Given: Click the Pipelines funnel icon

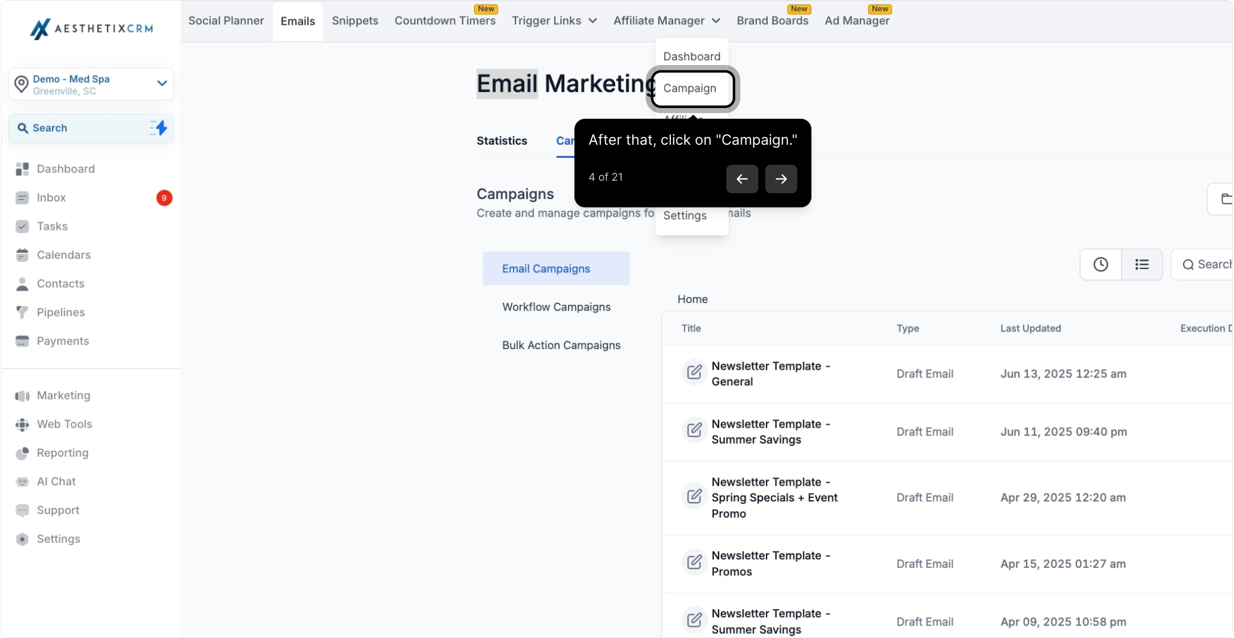Looking at the screenshot, I should [x=22, y=313].
